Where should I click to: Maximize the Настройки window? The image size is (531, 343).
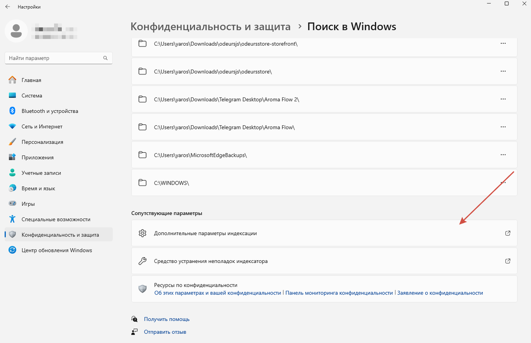(507, 4)
